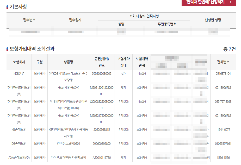The image size is (241, 165).
Task: Click the 조회 대상자 인적사항 header
Action: pos(144,16)
